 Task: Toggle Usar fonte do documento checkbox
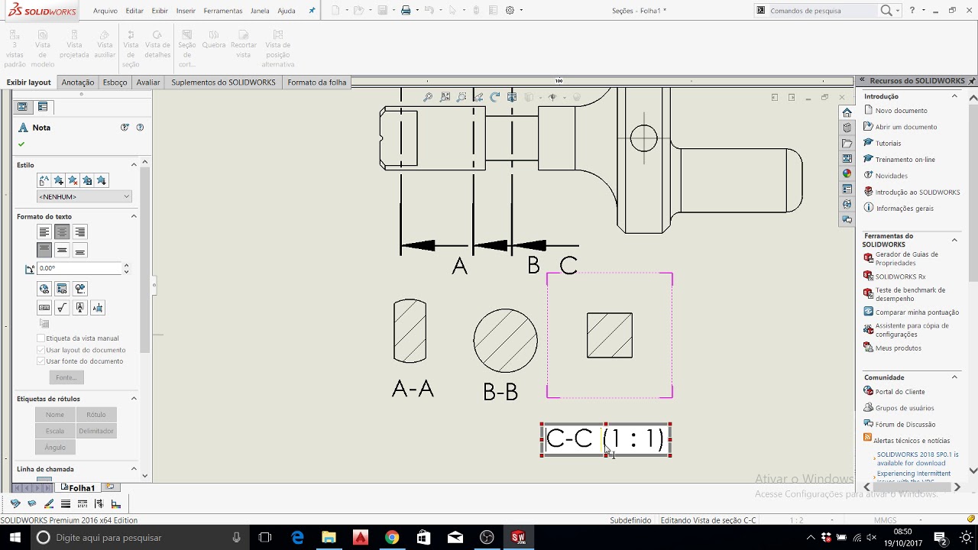coord(40,361)
